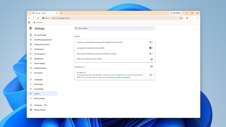Enable the On-device AI toggle
The image size is (226, 127).
(x=151, y=75)
